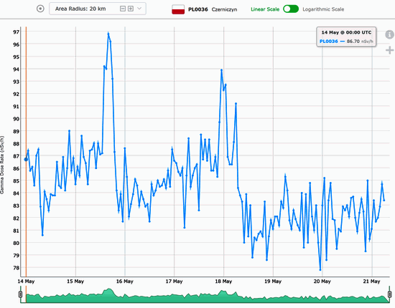The image size is (395, 308).
Task: Click PL0036 legend entry in tooltip
Action: (x=328, y=42)
